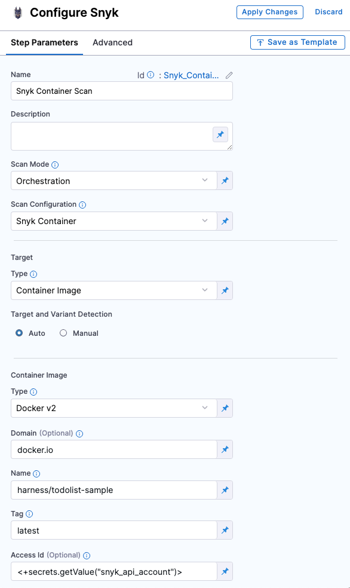
Task: Click the pin icon in Description field
Action: coord(220,134)
